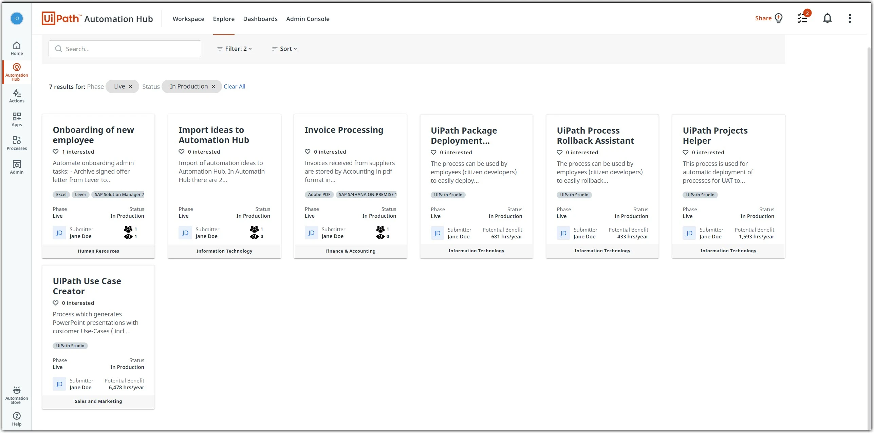
Task: Click JD avatar on UiPath Use Case Creator card
Action: coord(59,384)
